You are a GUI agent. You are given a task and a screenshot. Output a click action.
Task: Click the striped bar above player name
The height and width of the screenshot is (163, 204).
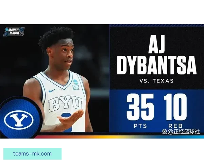tap(156, 25)
